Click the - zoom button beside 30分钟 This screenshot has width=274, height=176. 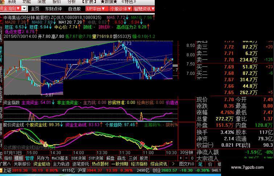tap(186, 158)
